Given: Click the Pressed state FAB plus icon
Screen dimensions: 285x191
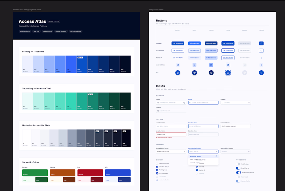Looking at the screenshot, I should pos(211,73).
